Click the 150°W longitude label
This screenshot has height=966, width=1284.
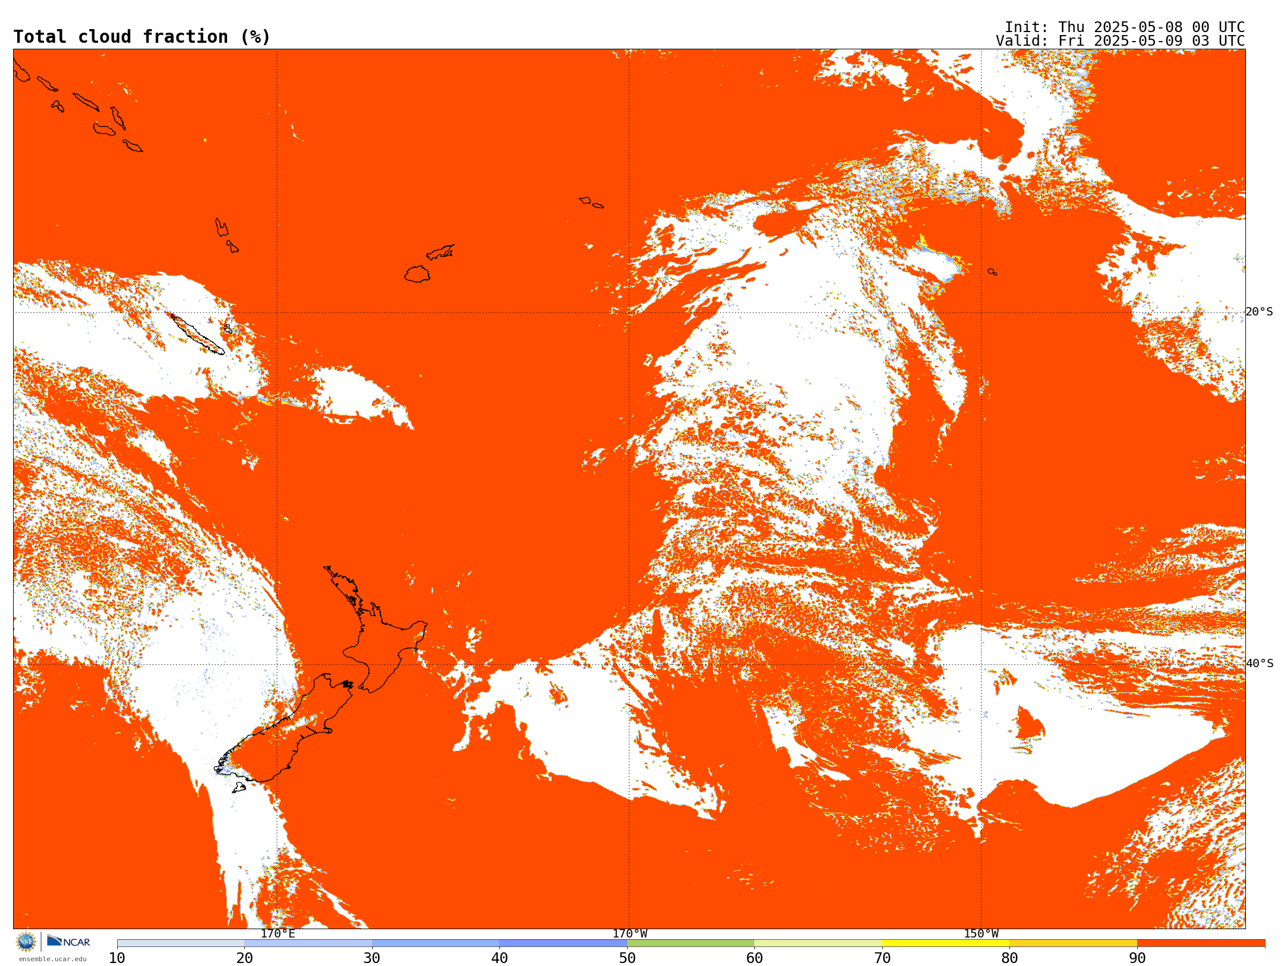click(981, 933)
